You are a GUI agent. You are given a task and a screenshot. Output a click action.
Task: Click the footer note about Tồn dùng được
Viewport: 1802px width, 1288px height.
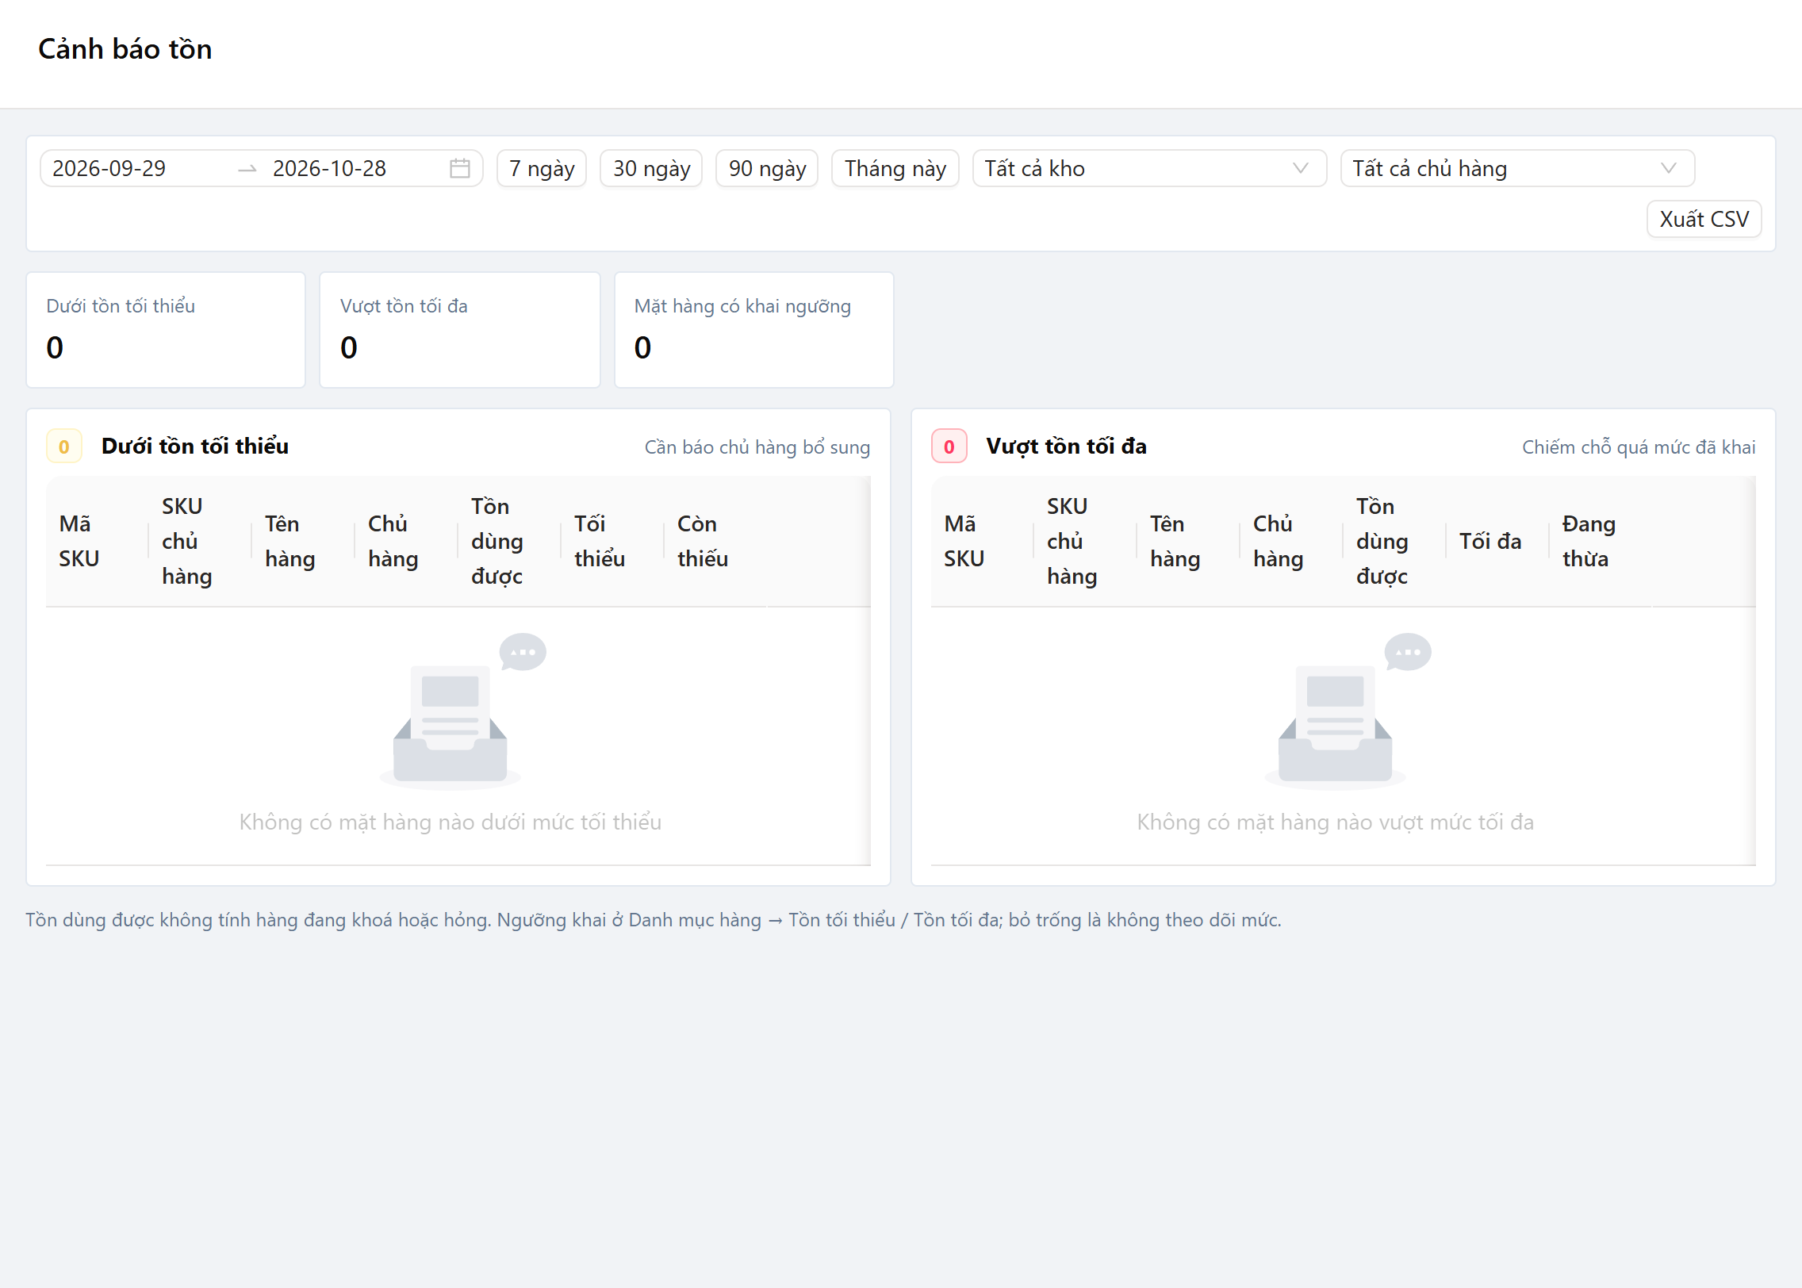pyautogui.click(x=654, y=920)
